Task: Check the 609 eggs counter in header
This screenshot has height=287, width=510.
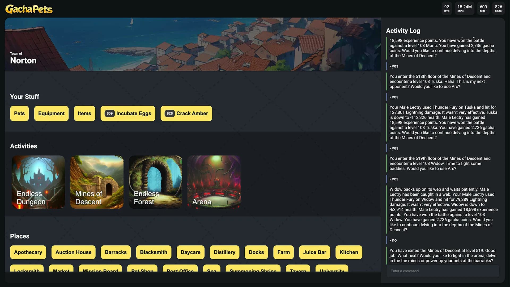Action: (483, 9)
